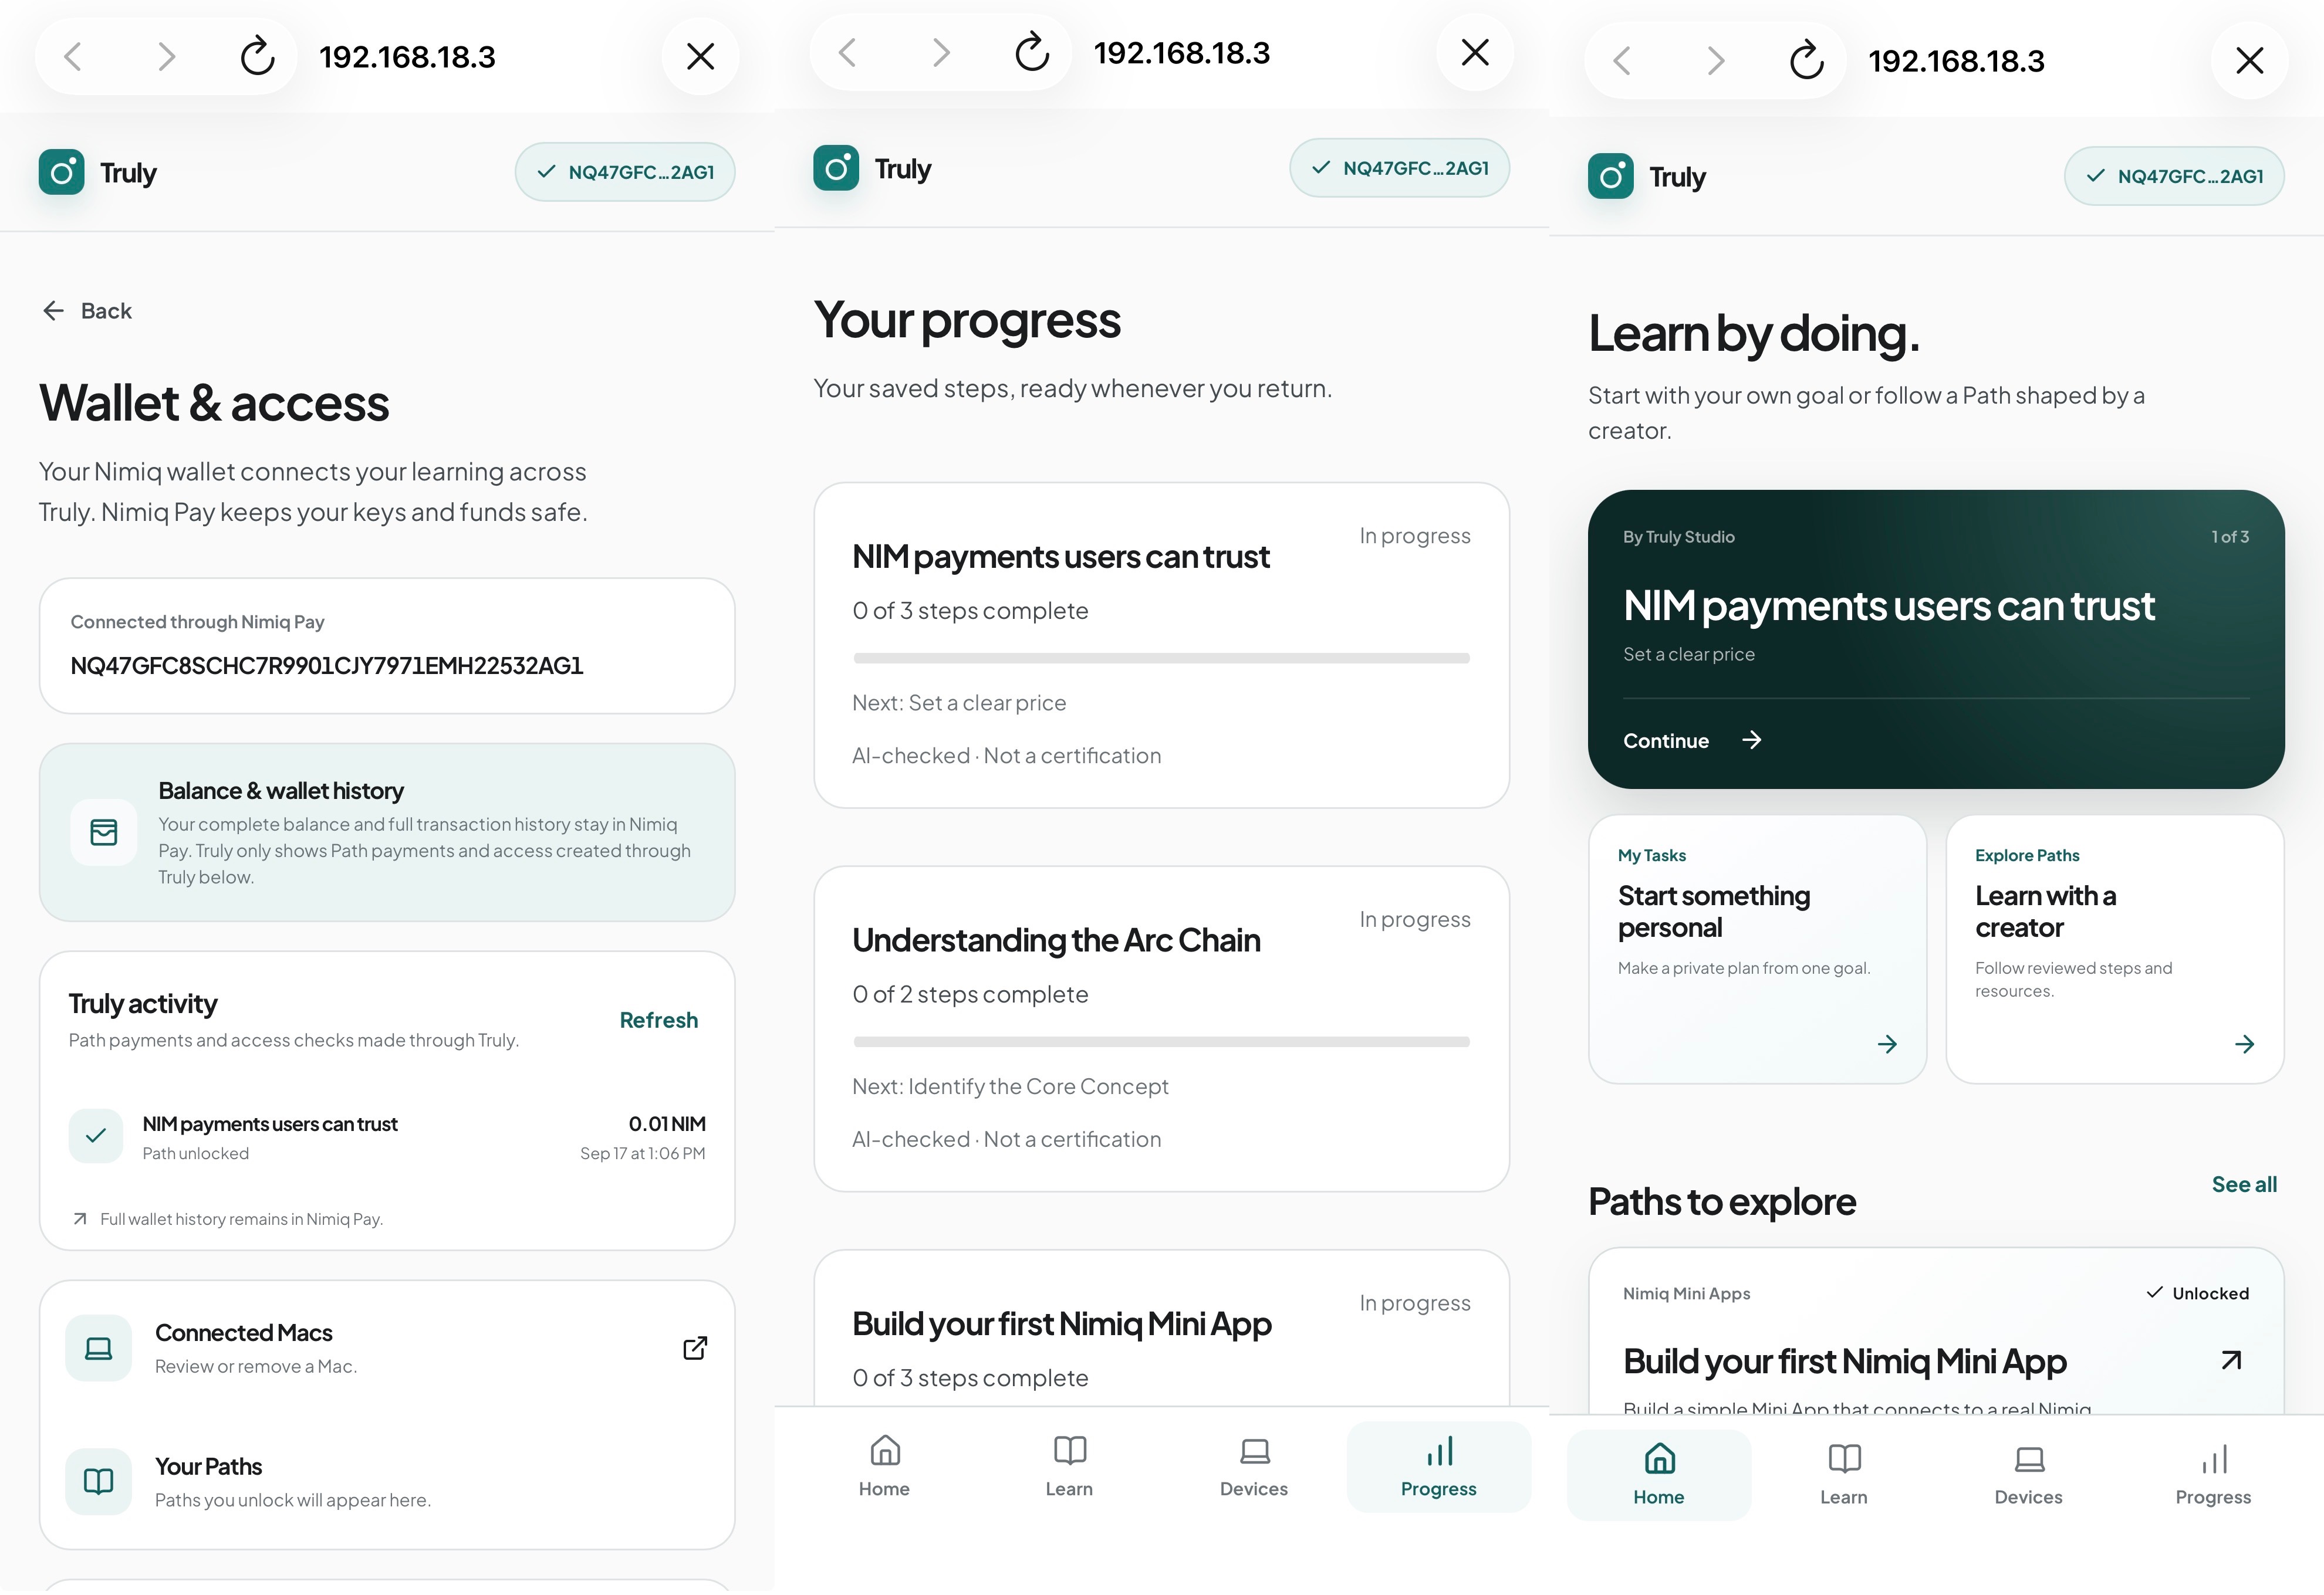Image resolution: width=2324 pixels, height=1595 pixels.
Task: Go back in the Wallet & access screen's browser bar
Action: (x=73, y=57)
